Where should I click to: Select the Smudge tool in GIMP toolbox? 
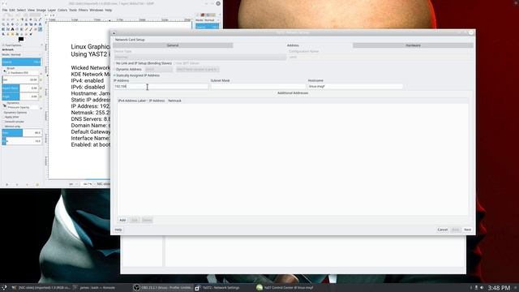tap(27, 34)
